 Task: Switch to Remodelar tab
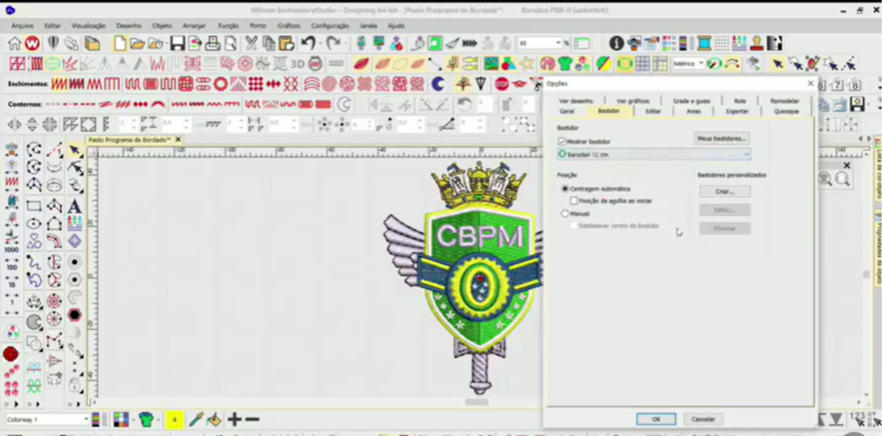[784, 101]
